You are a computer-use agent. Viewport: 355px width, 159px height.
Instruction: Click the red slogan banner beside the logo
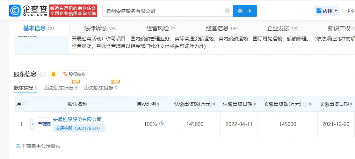[73, 10]
